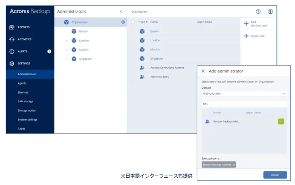The image size is (295, 185).
Task: Sort the list by Type column
Action: [x=143, y=22]
